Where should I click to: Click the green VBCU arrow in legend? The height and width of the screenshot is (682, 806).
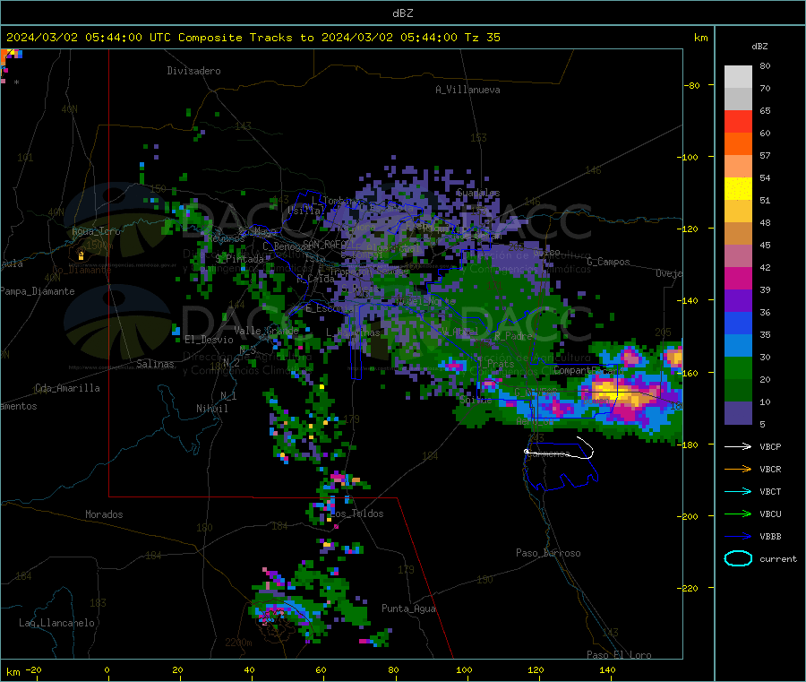click(738, 514)
